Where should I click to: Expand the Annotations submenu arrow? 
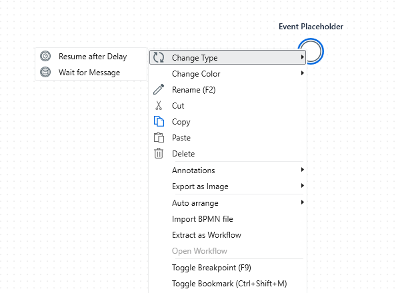point(302,170)
